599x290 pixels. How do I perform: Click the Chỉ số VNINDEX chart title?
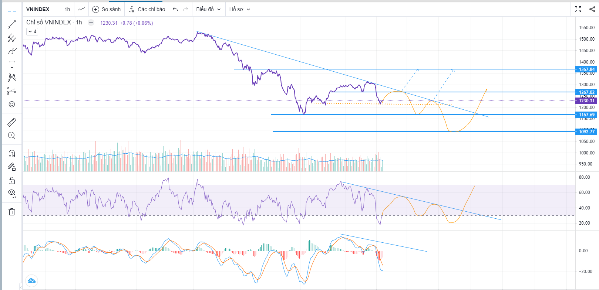[x=54, y=22]
